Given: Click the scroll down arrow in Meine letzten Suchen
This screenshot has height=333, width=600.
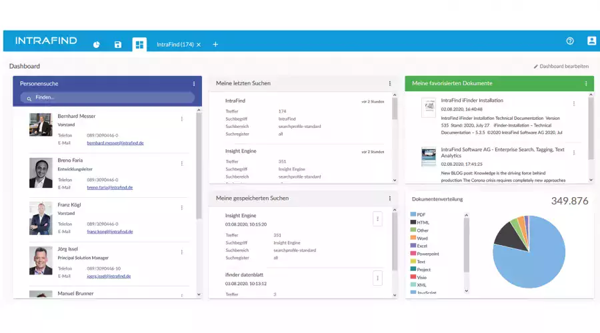Looking at the screenshot, I should point(395,180).
